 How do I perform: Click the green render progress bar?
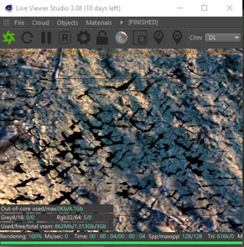coord(122,243)
